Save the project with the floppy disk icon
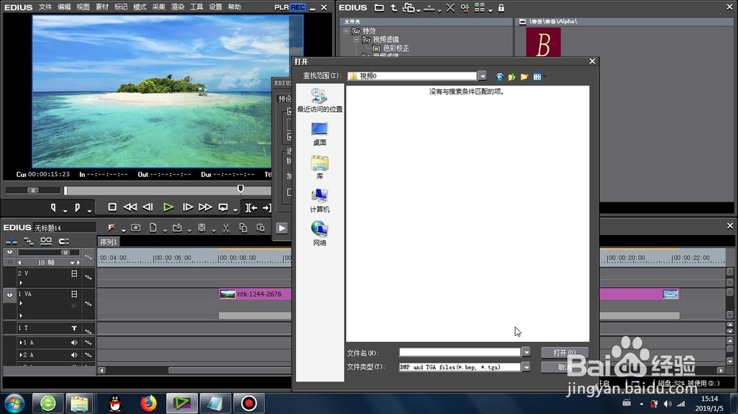The width and height of the screenshot is (738, 414). 201,228
